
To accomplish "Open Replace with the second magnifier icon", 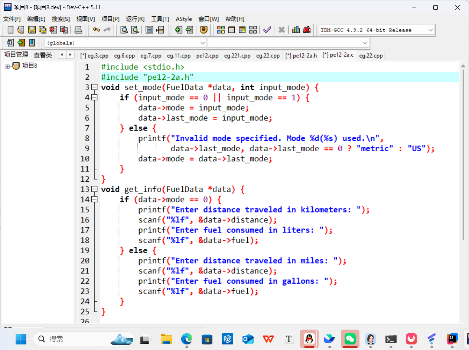I will click(x=135, y=30).
